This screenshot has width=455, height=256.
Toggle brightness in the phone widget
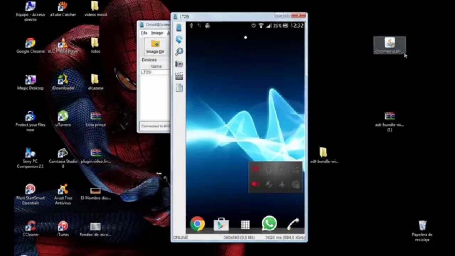tap(282, 170)
